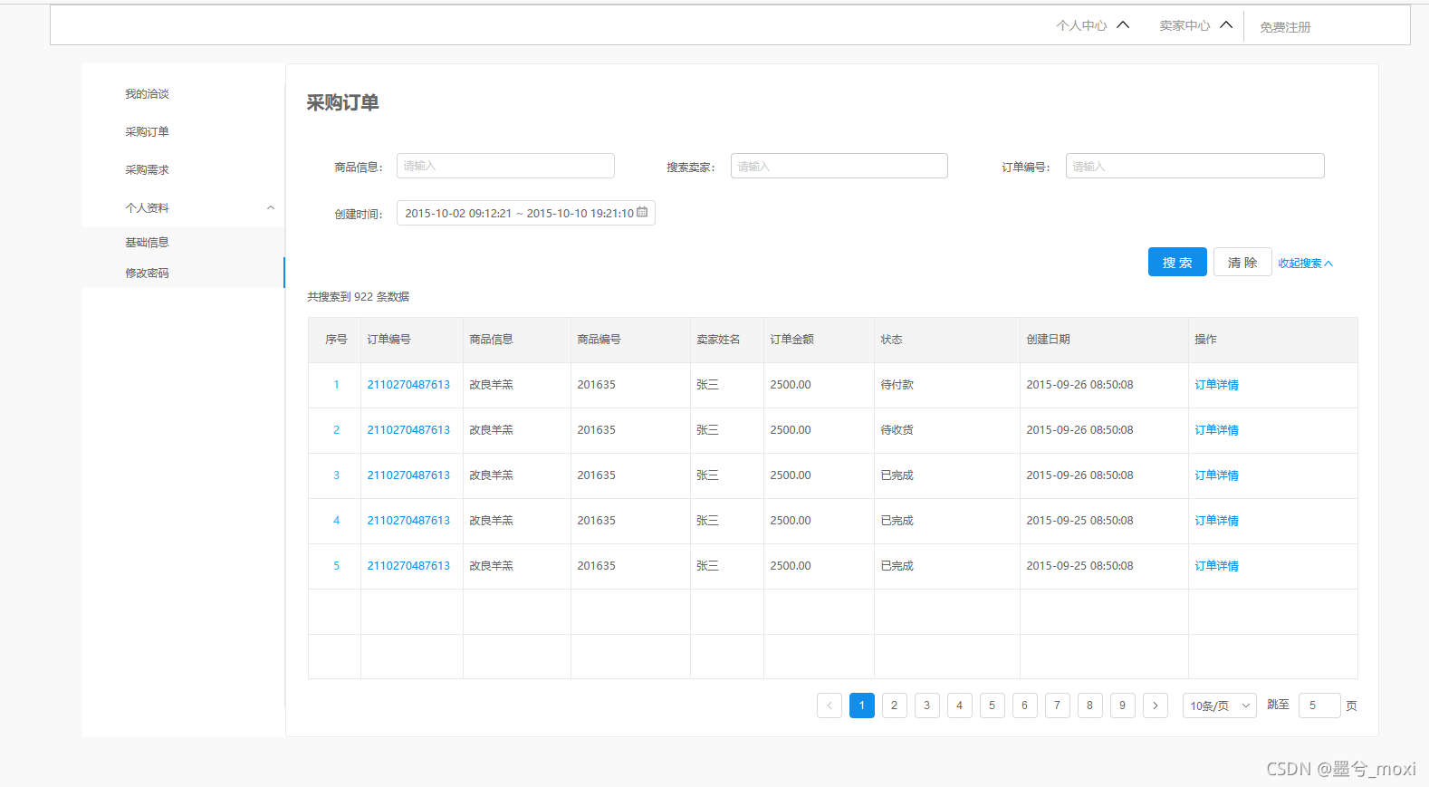
Task: Open order number link in row 3
Action: [x=408, y=475]
